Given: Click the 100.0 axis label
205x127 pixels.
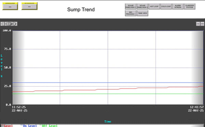Looking at the screenshot, I should (7, 31).
